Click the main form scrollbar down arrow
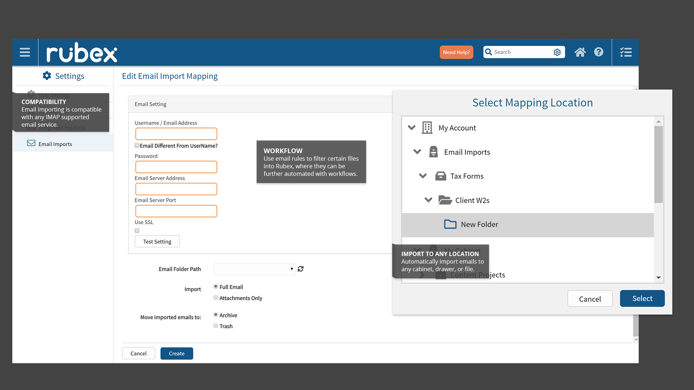 click(x=636, y=339)
